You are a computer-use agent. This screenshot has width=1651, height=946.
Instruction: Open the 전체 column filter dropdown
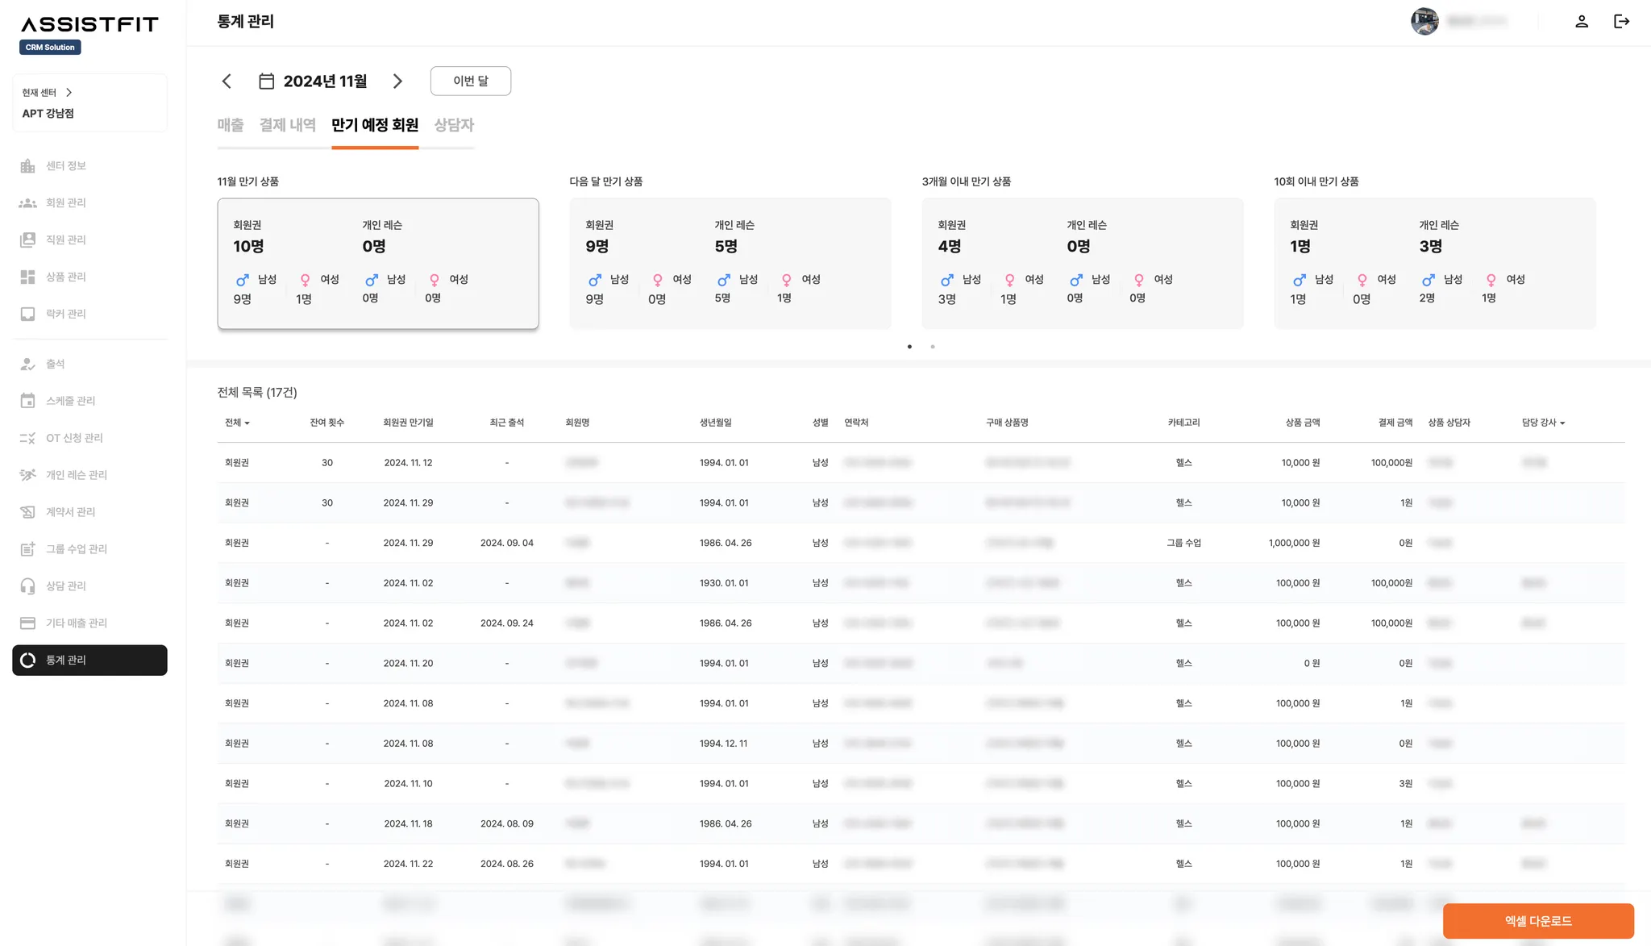237,423
